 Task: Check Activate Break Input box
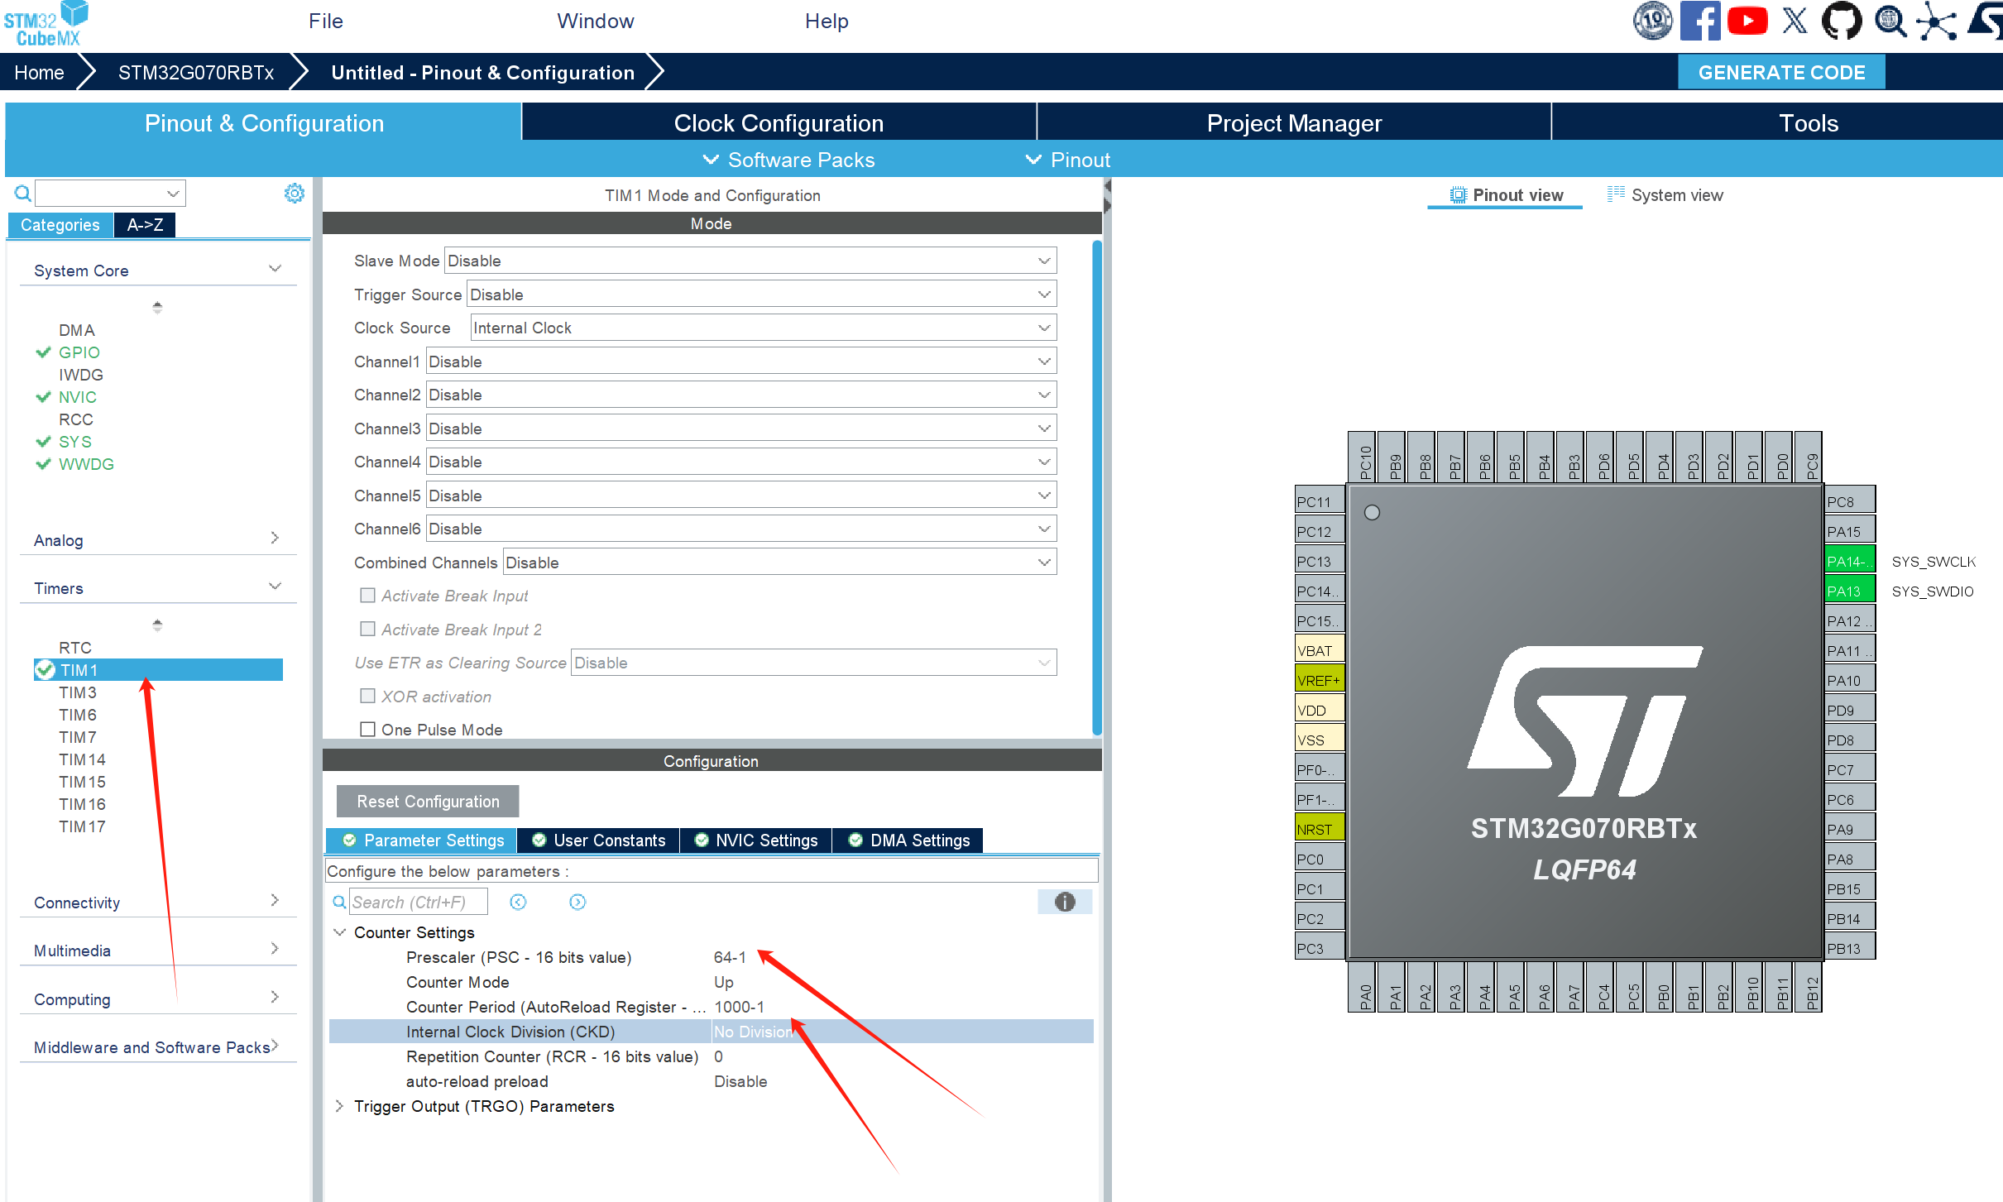(368, 595)
